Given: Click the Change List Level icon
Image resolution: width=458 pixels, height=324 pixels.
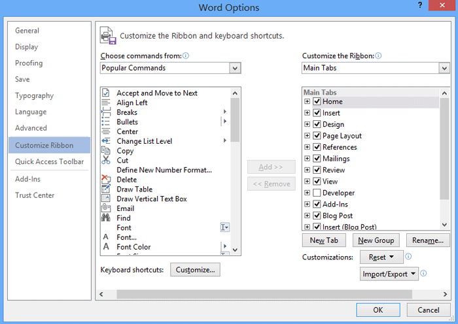Looking at the screenshot, I should (106, 141).
